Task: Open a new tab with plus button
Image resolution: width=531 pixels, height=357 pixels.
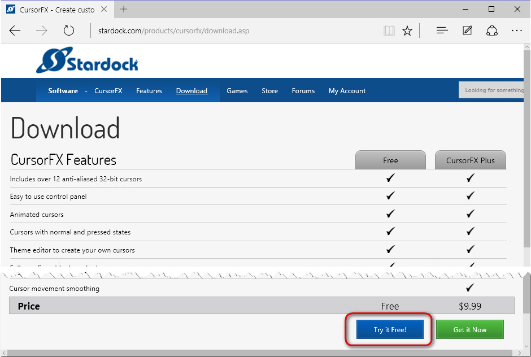Action: (x=124, y=9)
